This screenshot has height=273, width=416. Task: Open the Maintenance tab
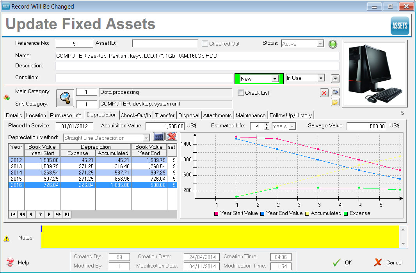[x=251, y=115]
